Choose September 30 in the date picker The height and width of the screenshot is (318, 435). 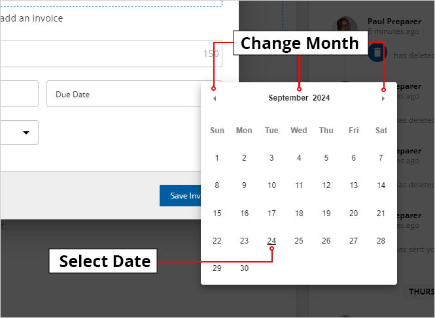[x=244, y=268]
